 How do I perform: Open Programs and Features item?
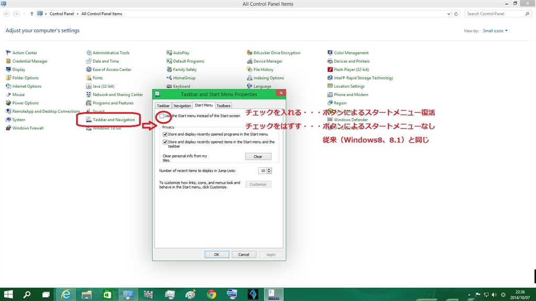tap(110, 103)
